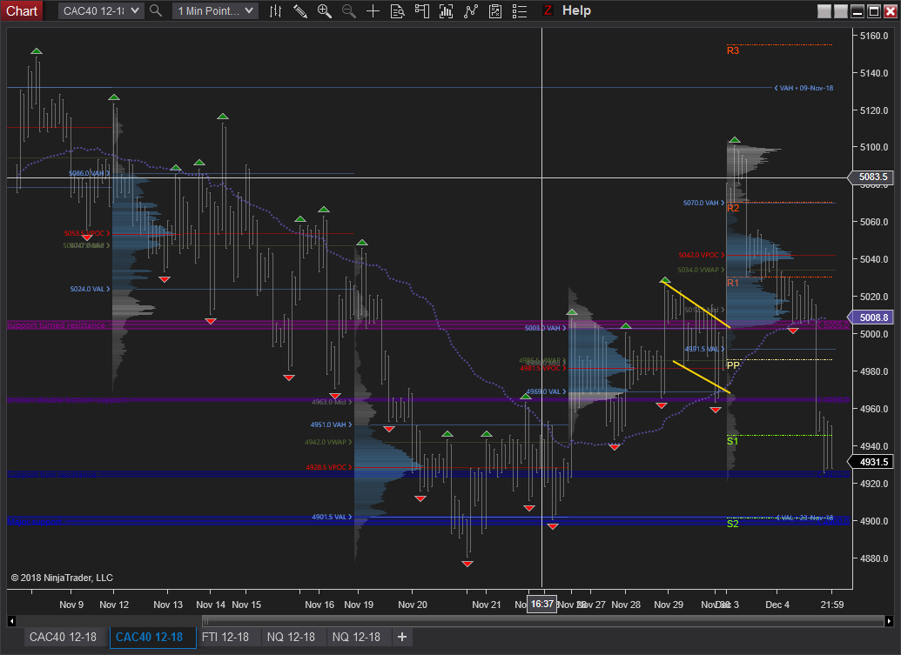This screenshot has height=655, width=901.
Task: Maximize the chart window
Action: [874, 11]
